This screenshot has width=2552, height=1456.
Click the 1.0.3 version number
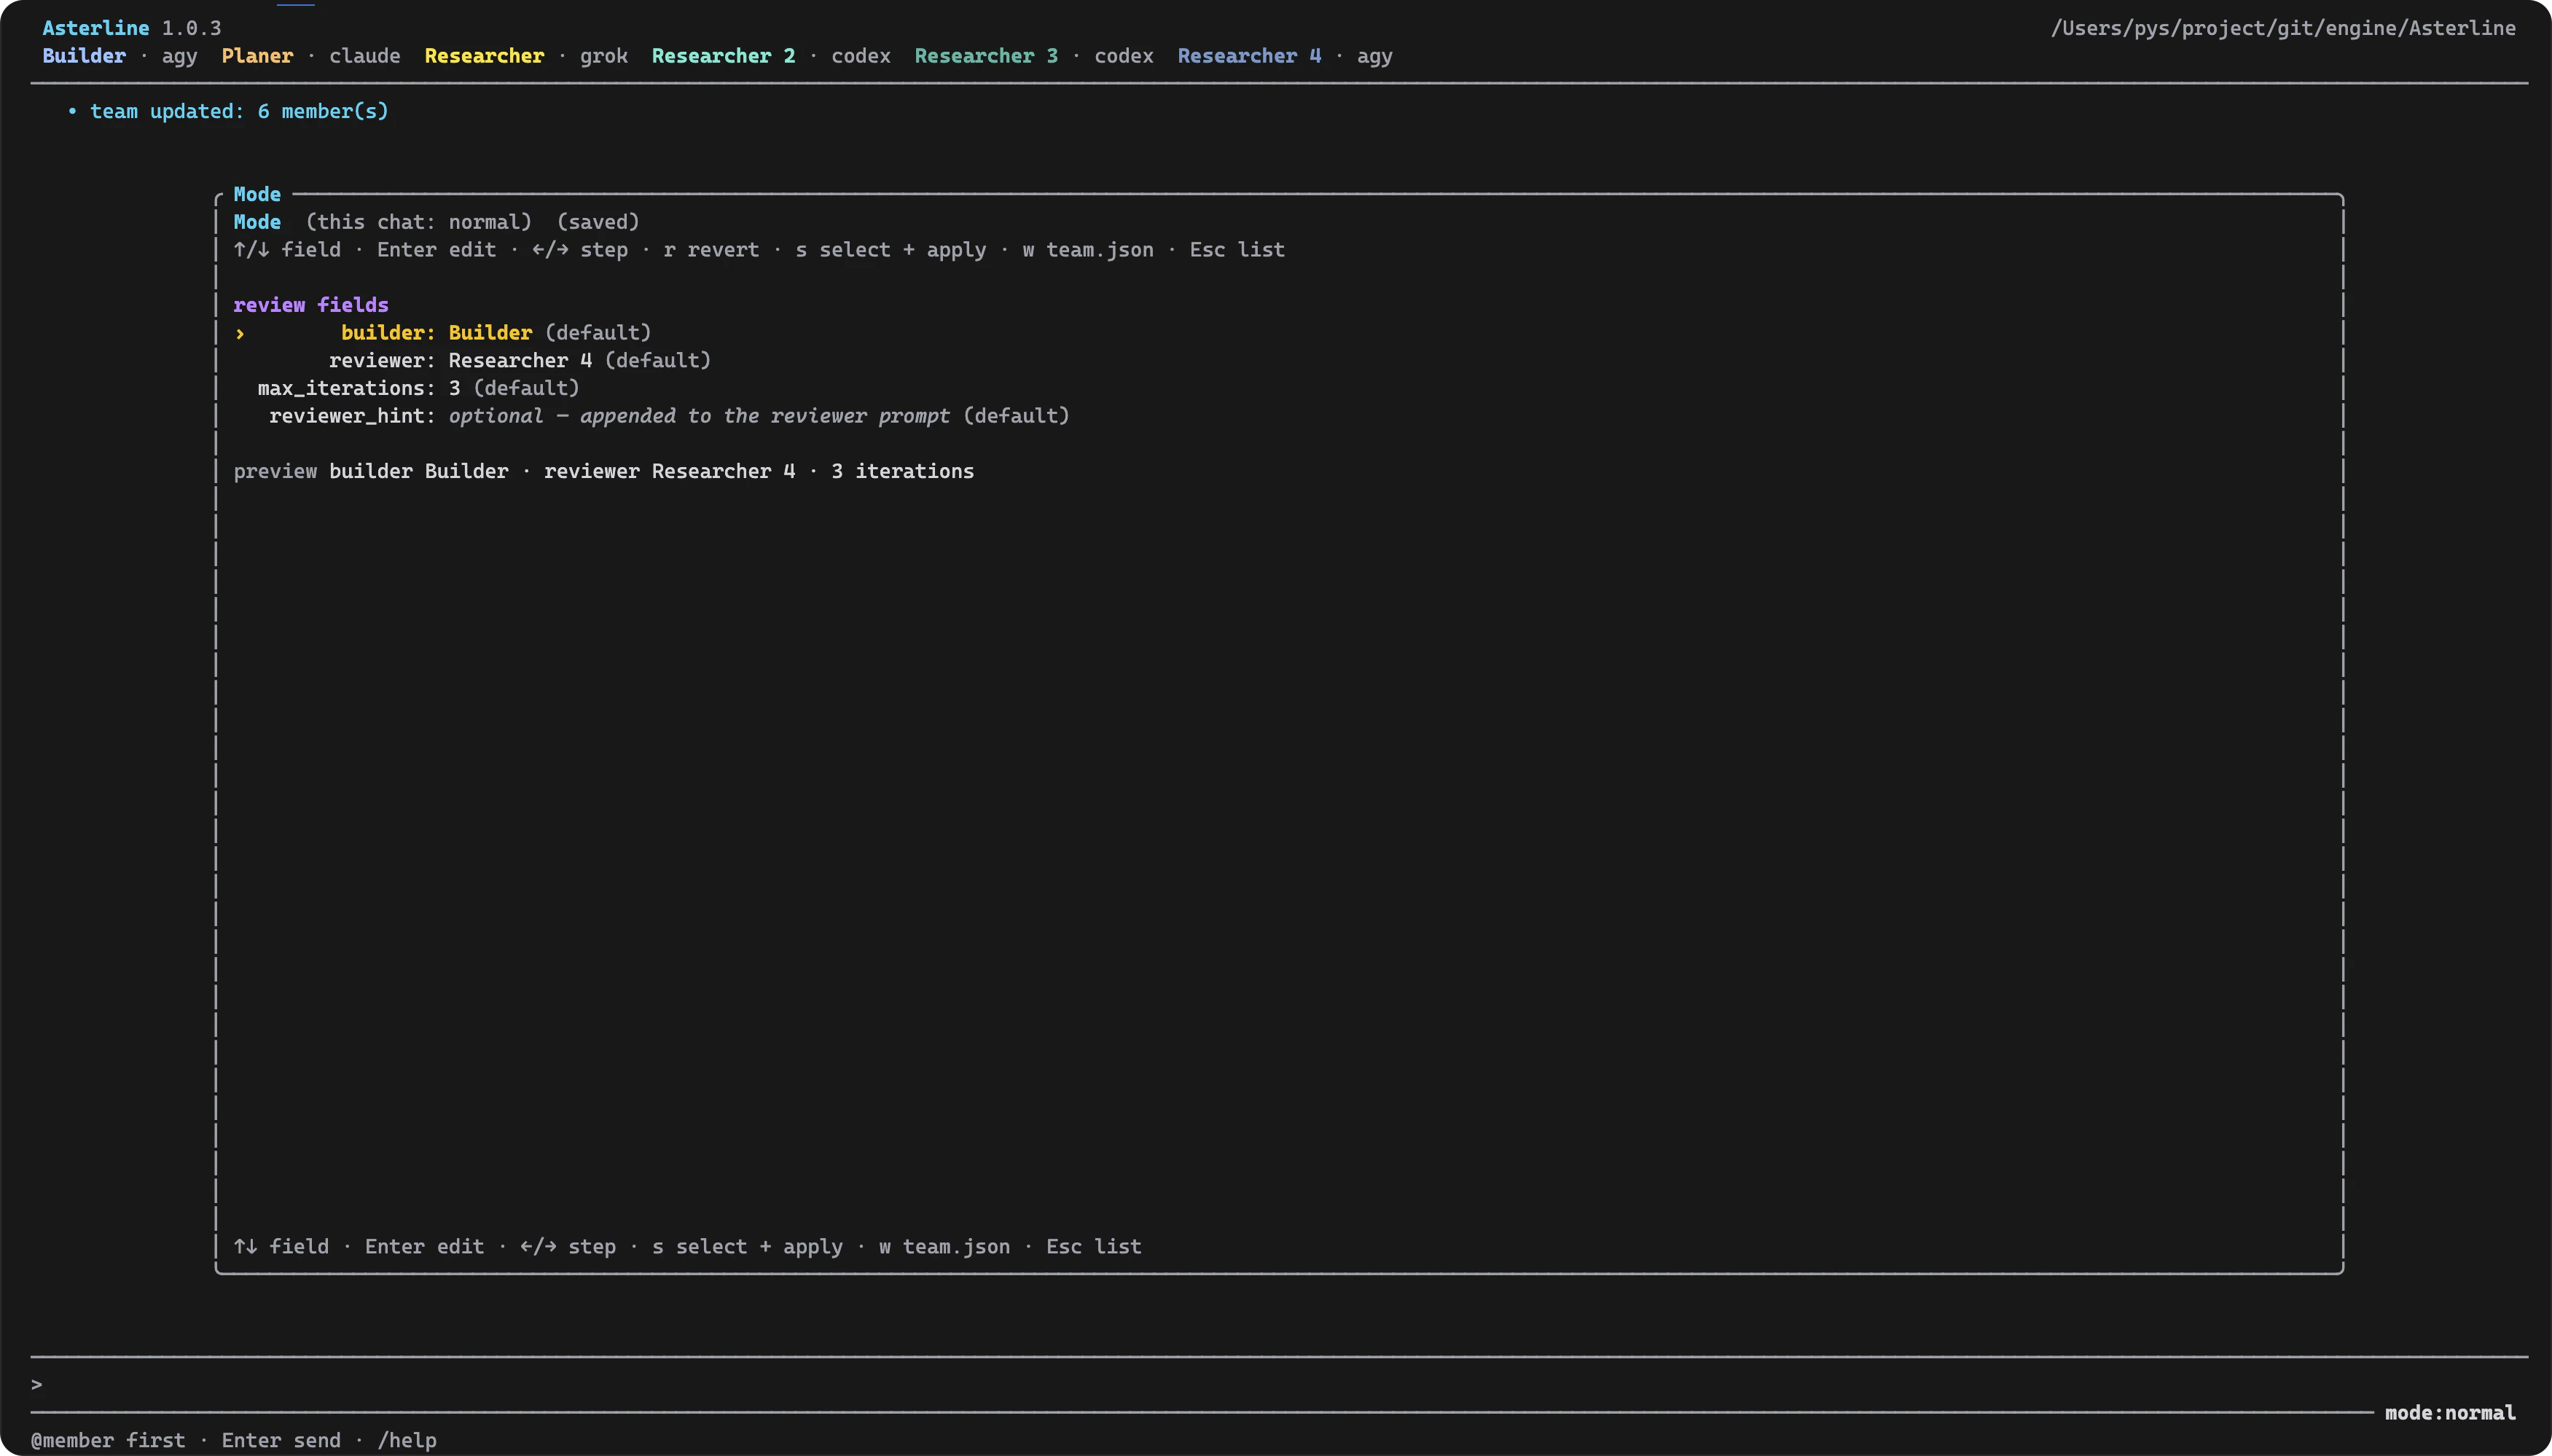(x=191, y=28)
